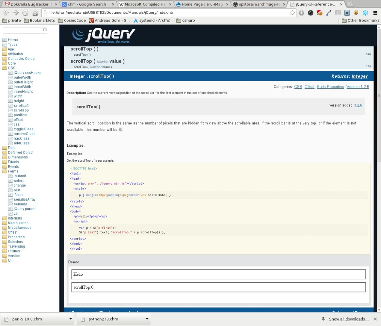Open the browser home icon
381x326 pixels.
pos(35,13)
